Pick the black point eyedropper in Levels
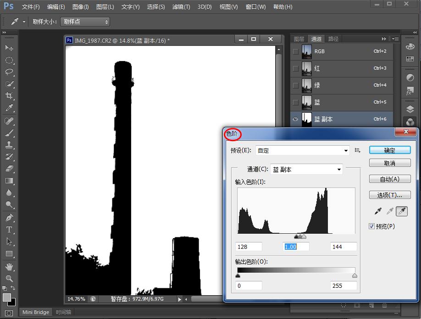This screenshot has width=421, height=319. click(x=378, y=211)
